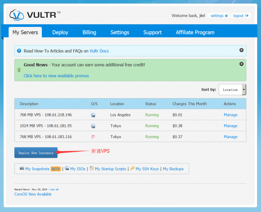Dismiss the Vultr Docs notice
This screenshot has height=212, width=261.
tap(241, 50)
